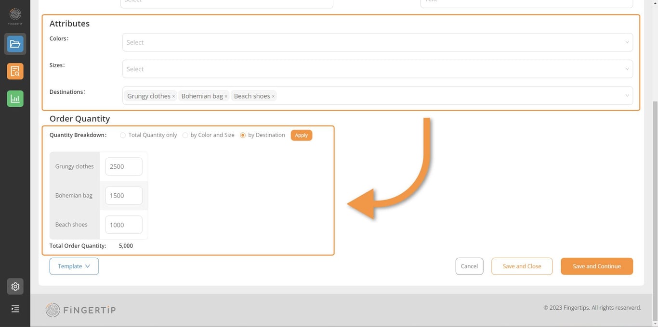Click the Cancel button
The width and height of the screenshot is (658, 327).
coord(469,266)
